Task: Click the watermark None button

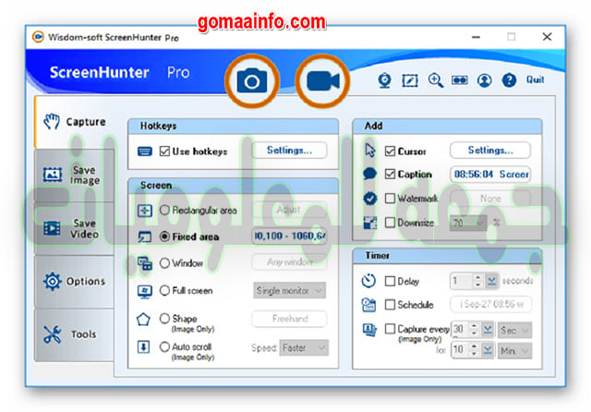Action: click(490, 199)
